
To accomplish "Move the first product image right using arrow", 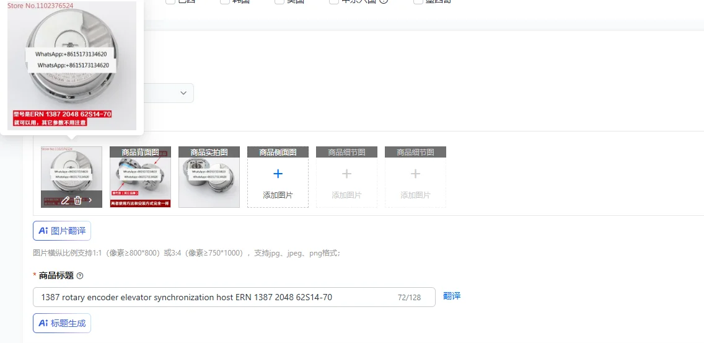I will pos(90,200).
